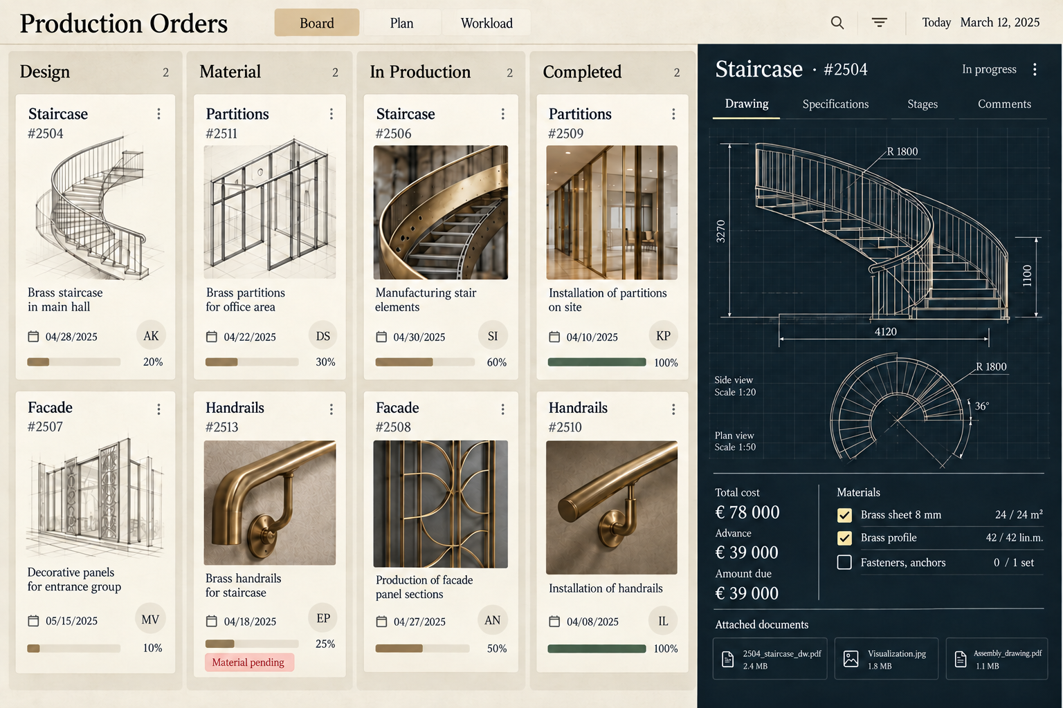Open the Handrails #2513 photo thumbnail
This screenshot has width=1063, height=708.
coord(270,503)
